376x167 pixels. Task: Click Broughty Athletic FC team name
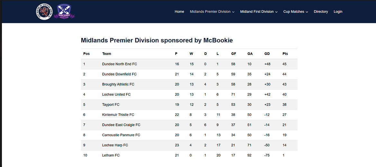(x=118, y=84)
